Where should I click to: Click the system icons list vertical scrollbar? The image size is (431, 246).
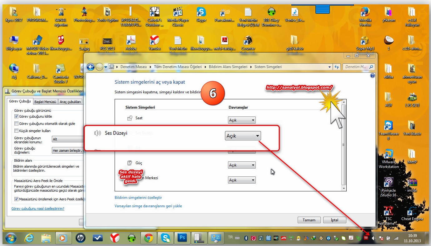(344, 145)
